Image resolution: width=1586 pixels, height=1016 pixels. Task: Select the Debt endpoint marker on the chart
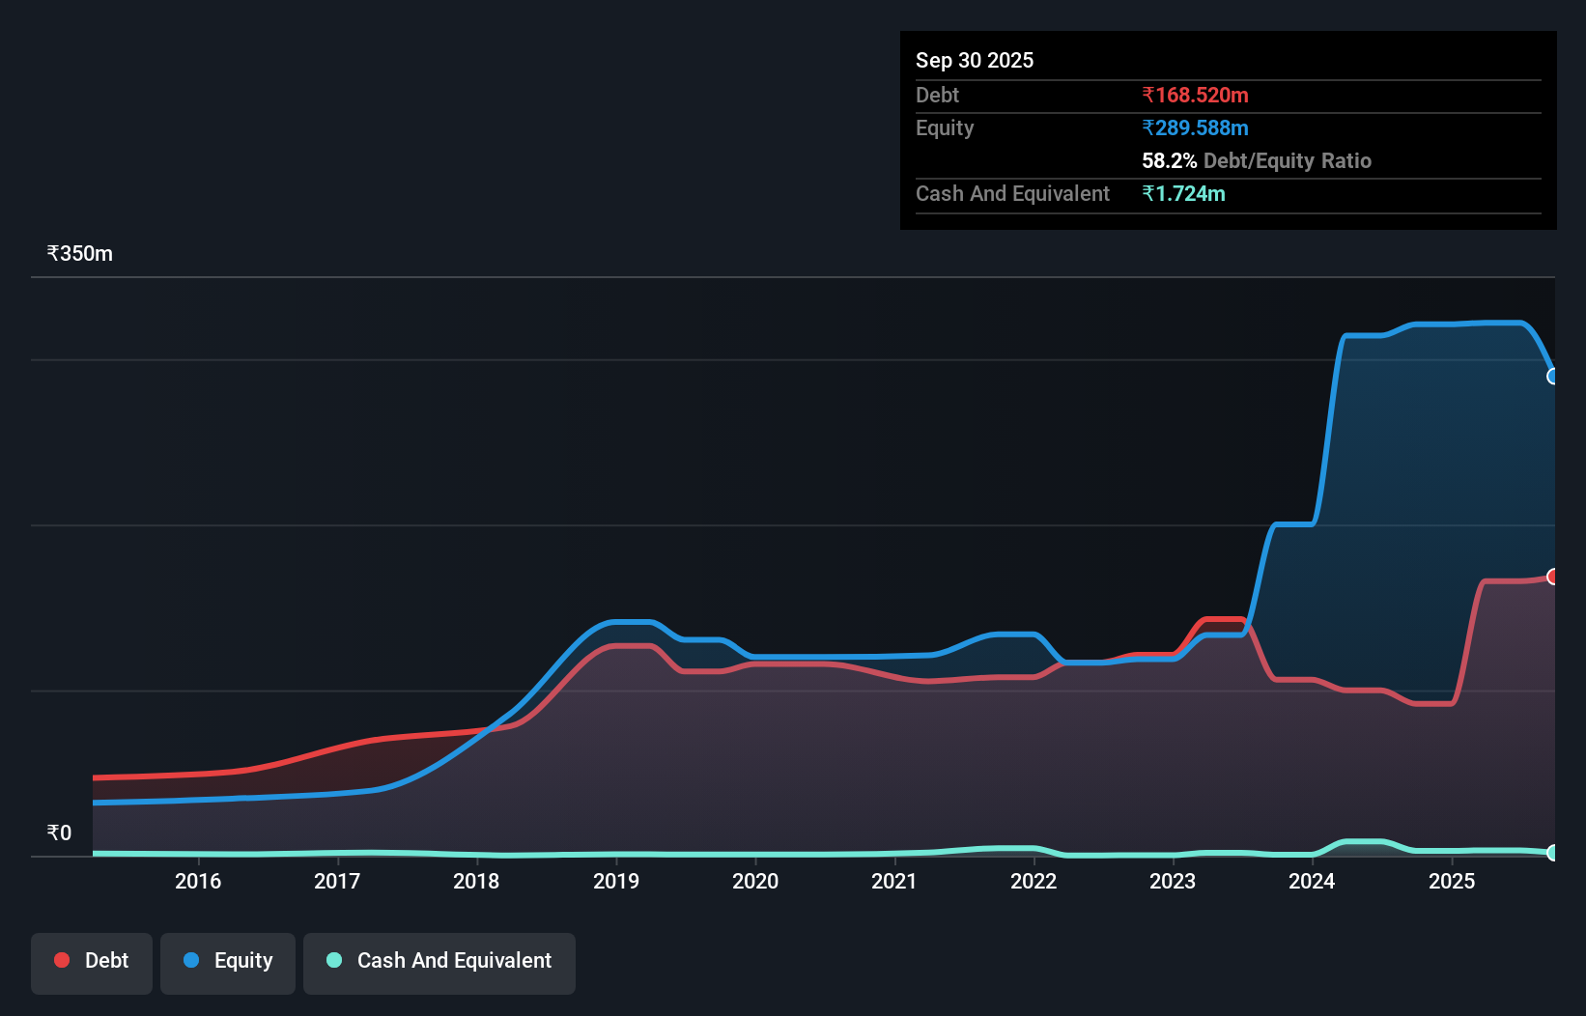click(1552, 576)
